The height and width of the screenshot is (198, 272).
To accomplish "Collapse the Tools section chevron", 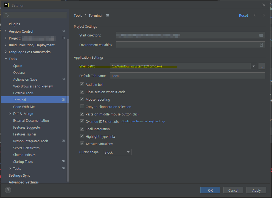I will tap(6, 59).
